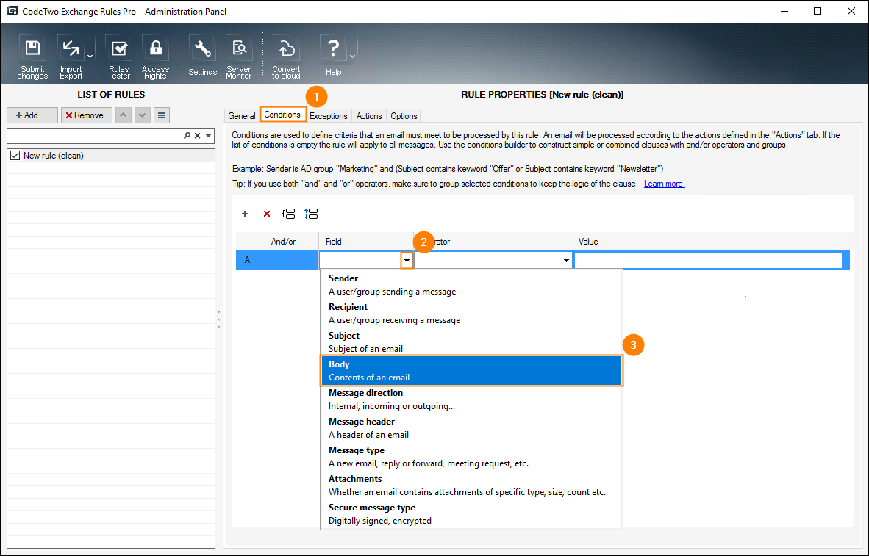Expand the Help dropdown arrow
This screenshot has height=556, width=869.
click(352, 56)
